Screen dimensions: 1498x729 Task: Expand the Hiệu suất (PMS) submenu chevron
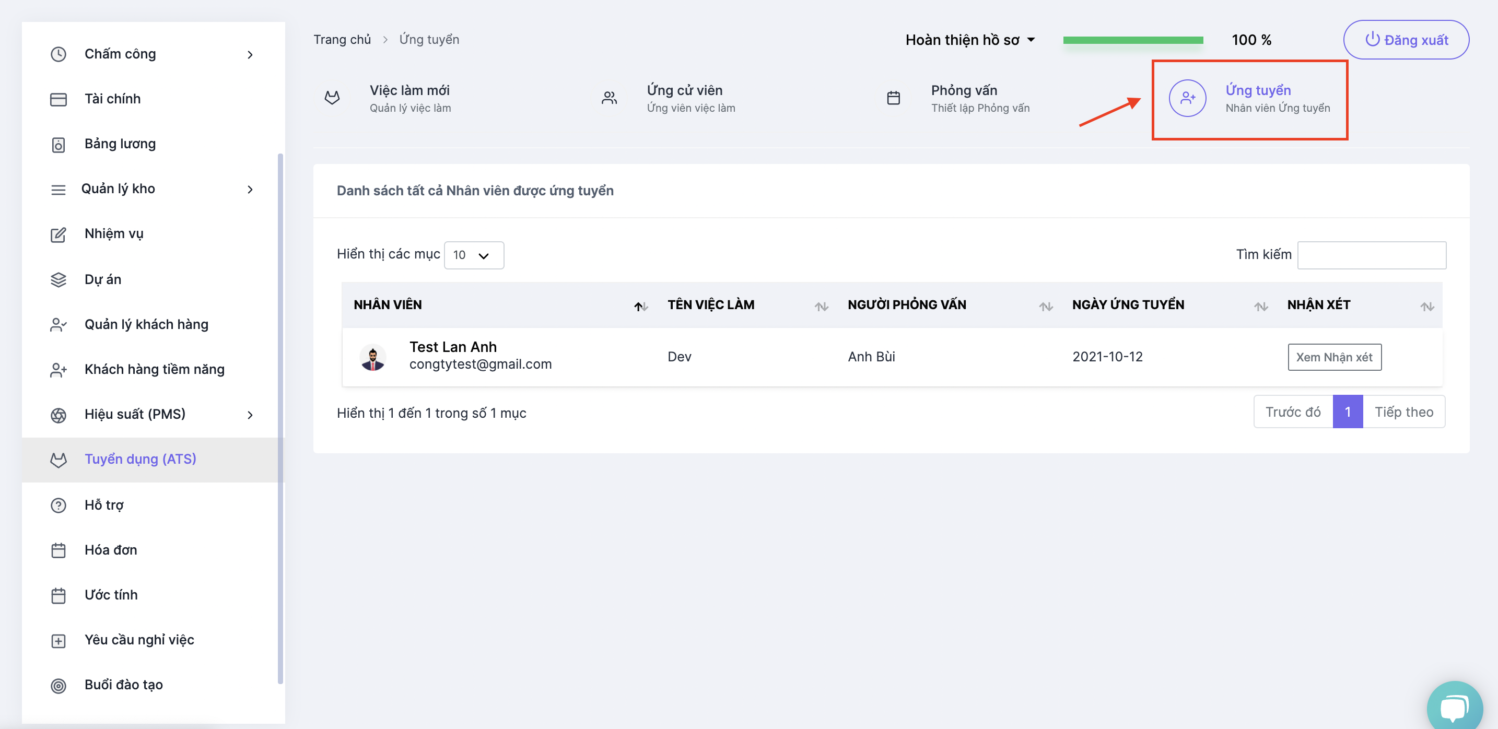point(250,415)
